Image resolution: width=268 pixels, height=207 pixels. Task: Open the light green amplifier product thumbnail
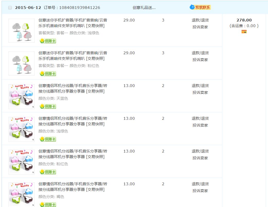click(x=22, y=31)
